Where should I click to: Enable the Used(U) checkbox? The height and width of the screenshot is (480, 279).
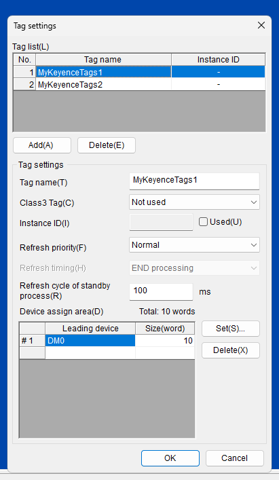pos(203,221)
